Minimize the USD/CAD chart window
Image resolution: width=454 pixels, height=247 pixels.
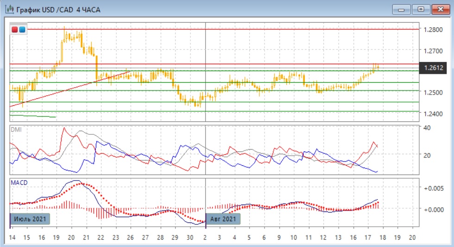click(401, 9)
